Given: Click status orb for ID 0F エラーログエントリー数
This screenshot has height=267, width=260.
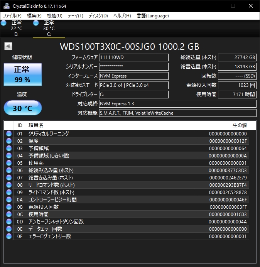Looking at the screenshot, I should (x=9, y=236).
